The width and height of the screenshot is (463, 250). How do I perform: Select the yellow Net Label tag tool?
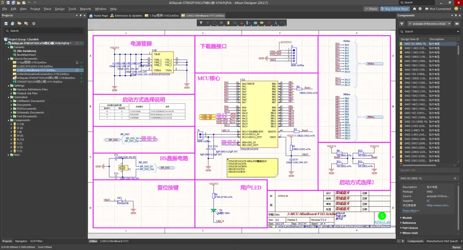[262, 23]
